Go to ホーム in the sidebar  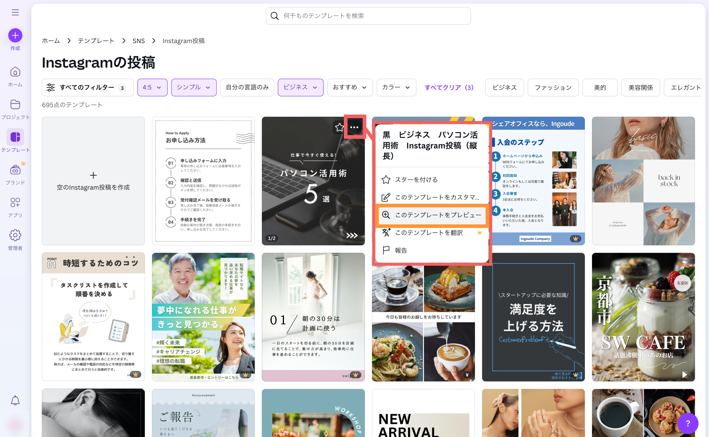(15, 77)
